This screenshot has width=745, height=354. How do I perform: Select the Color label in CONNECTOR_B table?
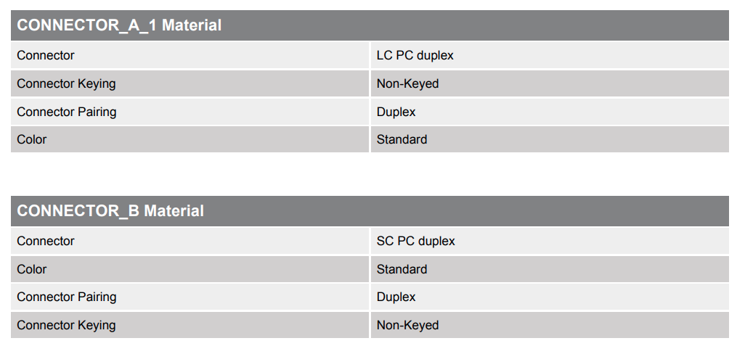tap(32, 269)
